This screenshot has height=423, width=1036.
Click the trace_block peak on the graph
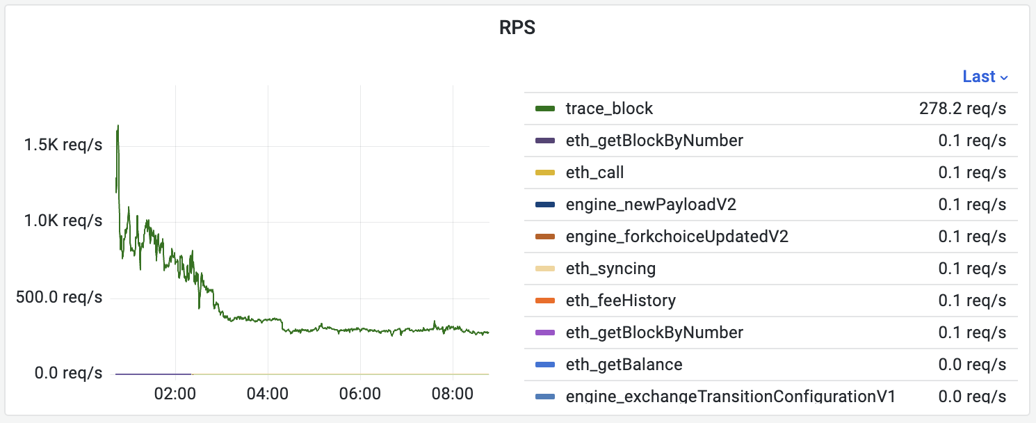[118, 127]
